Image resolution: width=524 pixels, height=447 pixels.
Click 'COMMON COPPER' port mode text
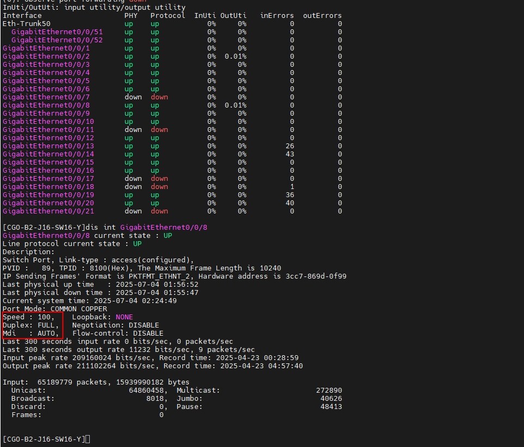79,309
